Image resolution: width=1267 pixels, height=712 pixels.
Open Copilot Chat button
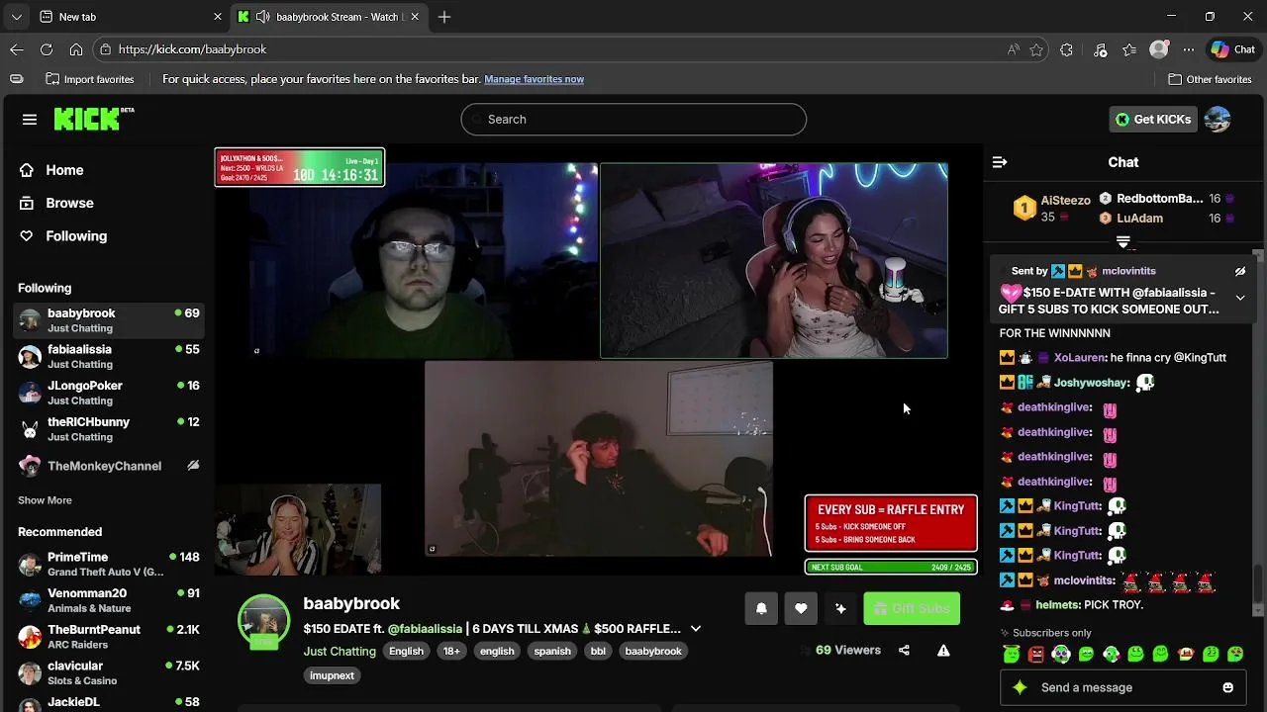point(1233,49)
